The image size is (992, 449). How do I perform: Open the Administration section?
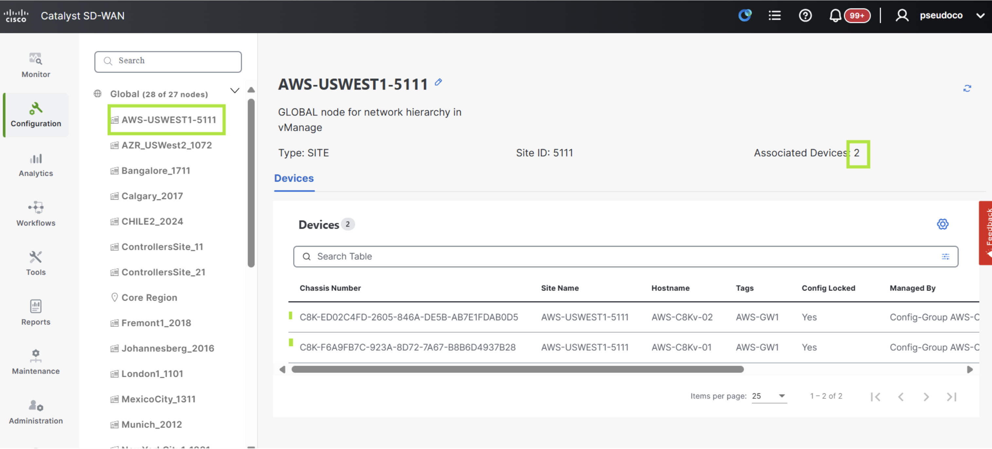[35, 412]
